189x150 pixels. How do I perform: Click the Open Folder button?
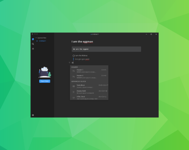[x=45, y=81]
